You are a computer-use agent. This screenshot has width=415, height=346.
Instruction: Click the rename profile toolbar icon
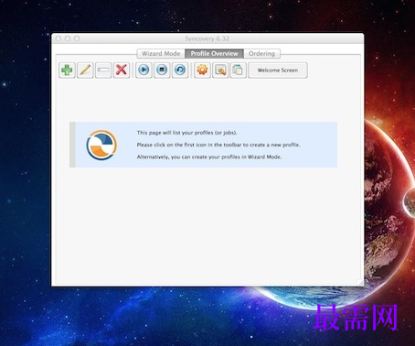103,70
